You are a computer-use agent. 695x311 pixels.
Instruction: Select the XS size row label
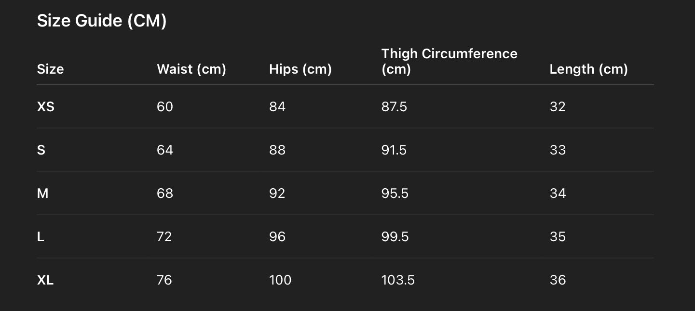point(45,106)
